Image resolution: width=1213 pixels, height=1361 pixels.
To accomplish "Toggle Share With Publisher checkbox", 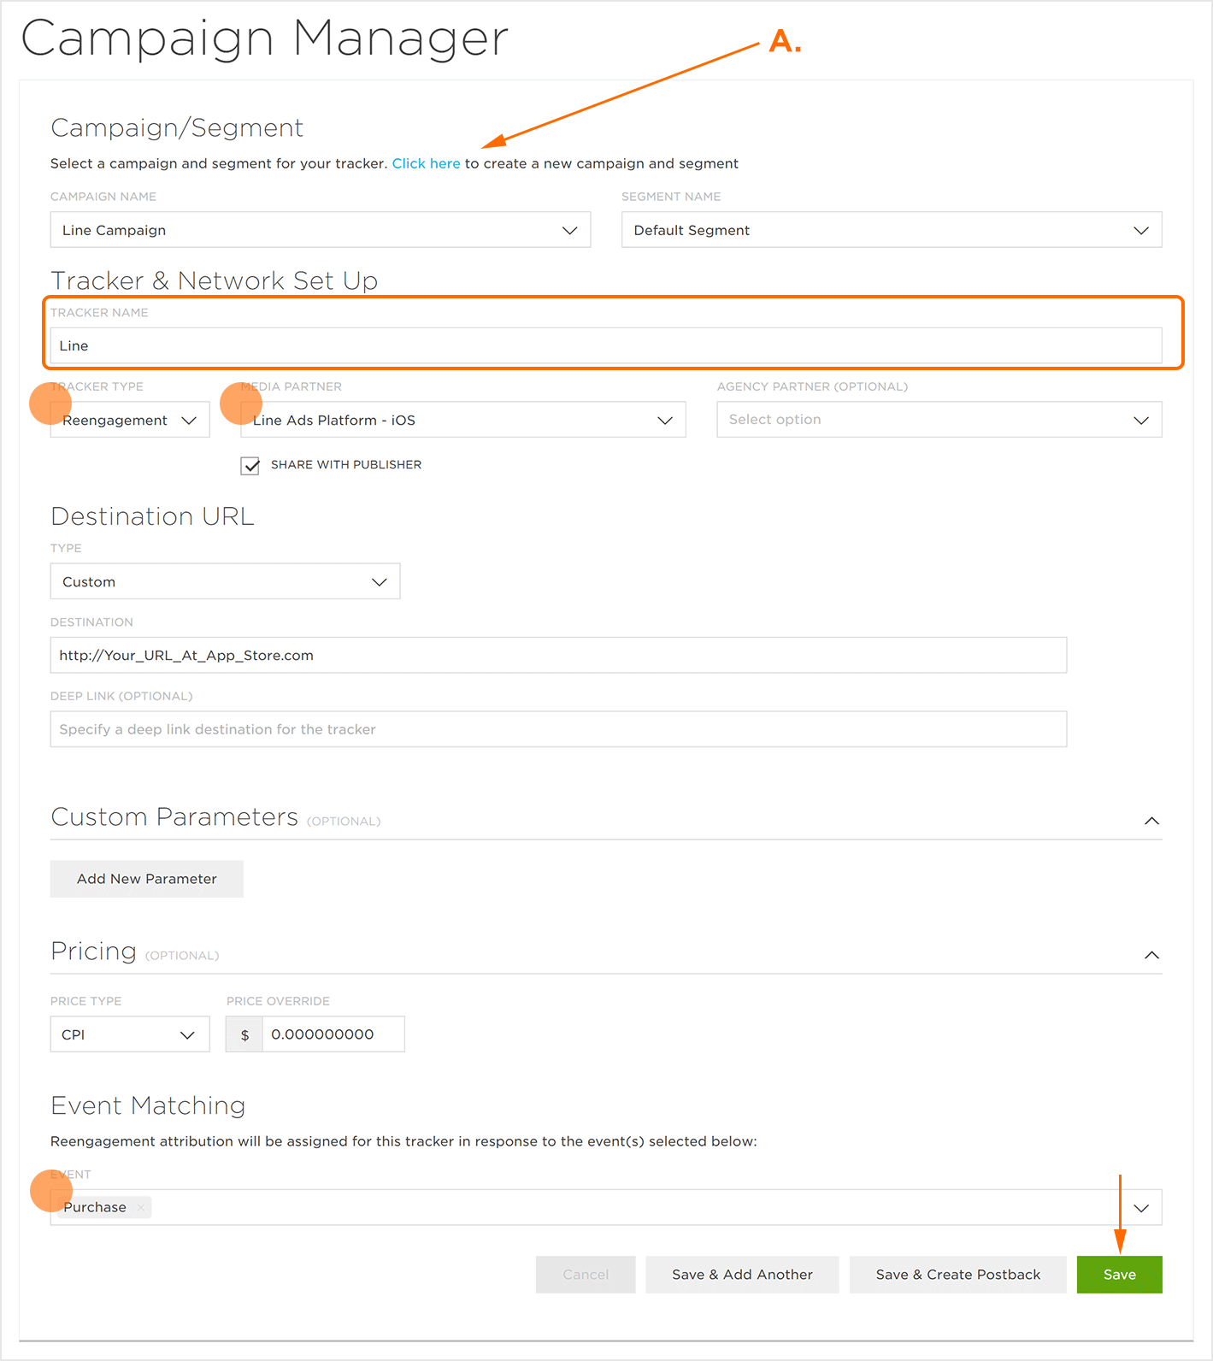I will [250, 465].
